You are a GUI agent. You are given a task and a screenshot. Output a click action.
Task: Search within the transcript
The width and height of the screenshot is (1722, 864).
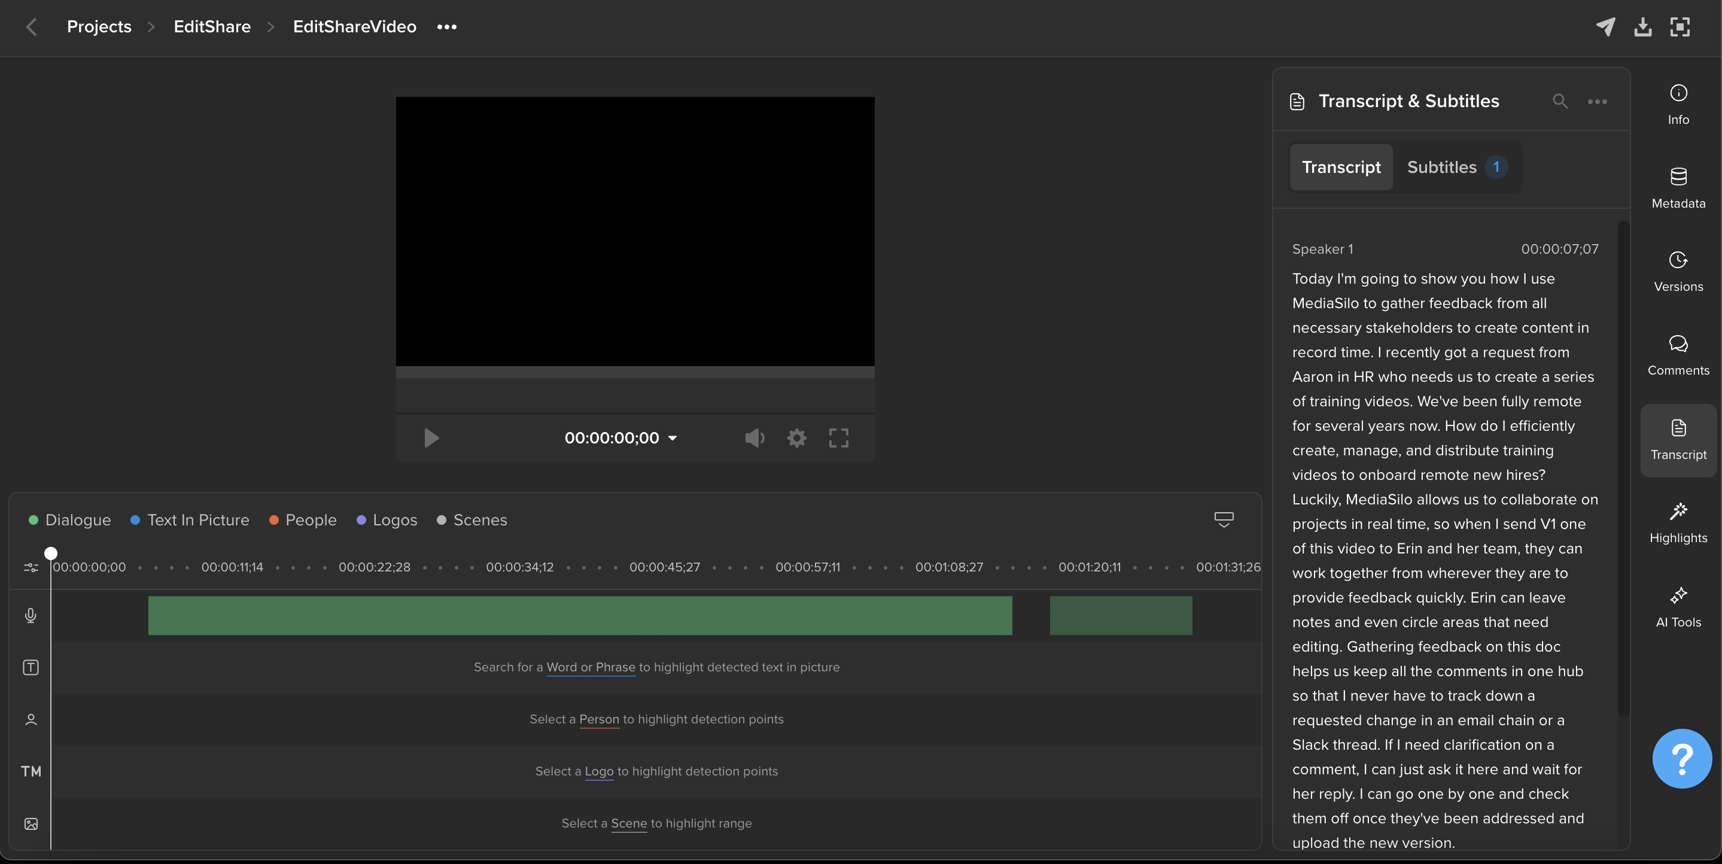pos(1560,102)
